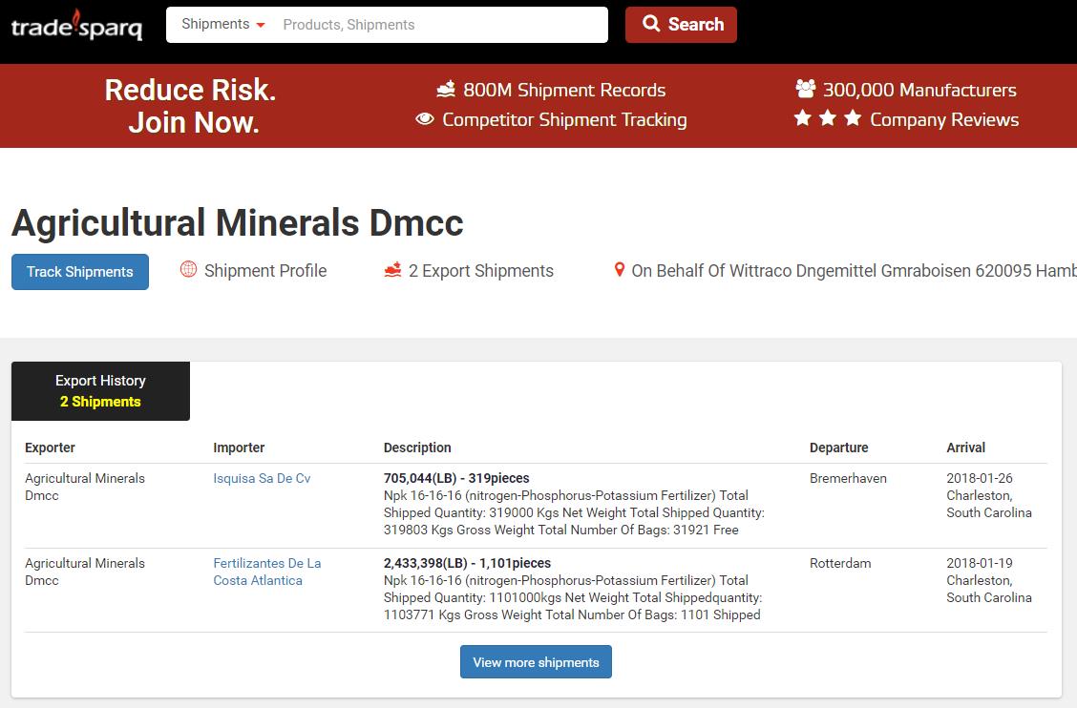Click the Reduce Risk. Join Now. banner text
This screenshot has height=708, width=1077.
coord(193,106)
